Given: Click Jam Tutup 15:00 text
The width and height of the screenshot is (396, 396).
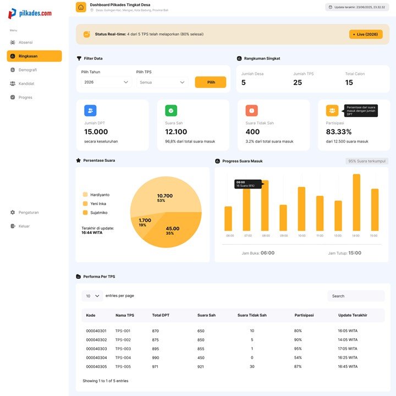Looking at the screenshot, I should tap(344, 253).
